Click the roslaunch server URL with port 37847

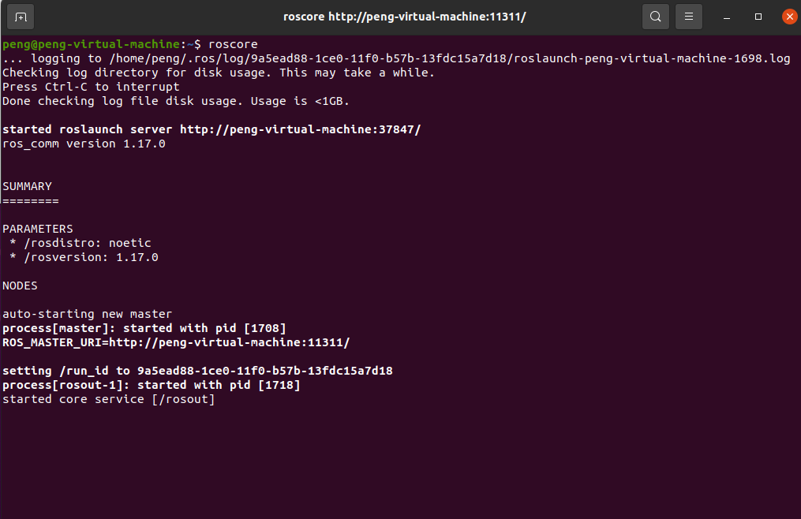point(300,129)
